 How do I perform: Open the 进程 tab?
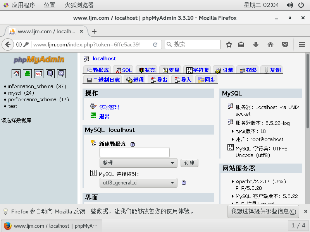(135, 80)
